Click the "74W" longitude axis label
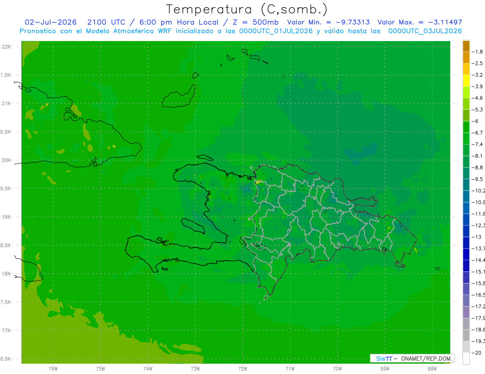Image resolution: width=485 pixels, height=374 pixels. tap(148, 369)
